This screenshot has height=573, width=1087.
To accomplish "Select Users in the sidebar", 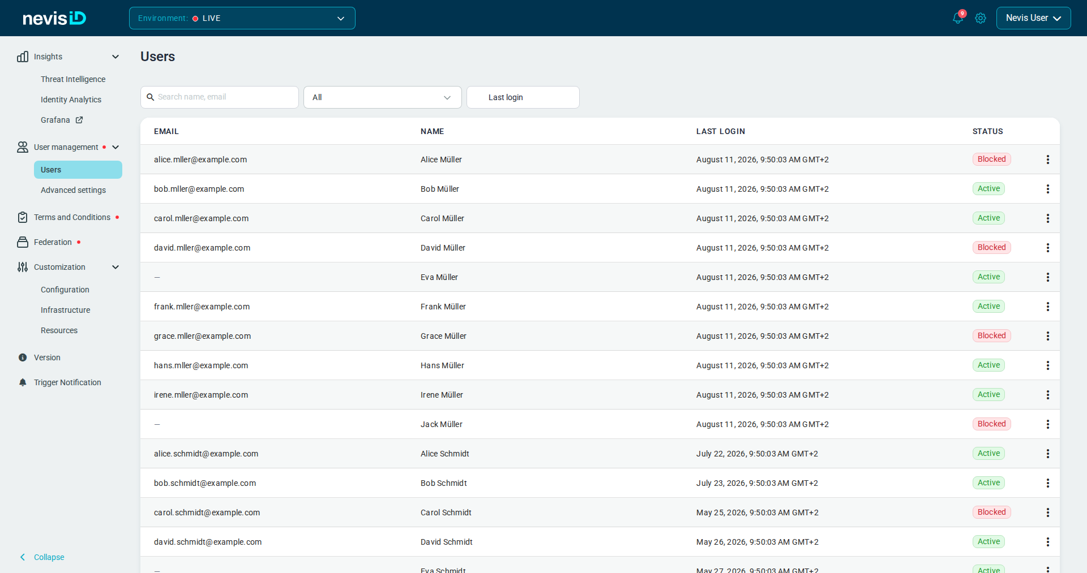I will pos(78,170).
